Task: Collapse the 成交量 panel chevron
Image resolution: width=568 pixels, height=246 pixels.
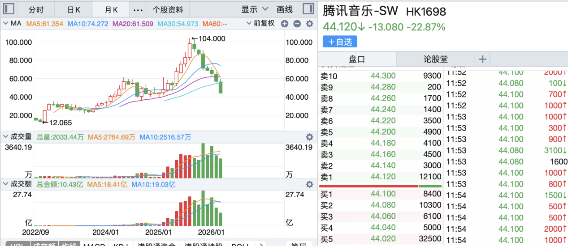Action: (x=6, y=137)
